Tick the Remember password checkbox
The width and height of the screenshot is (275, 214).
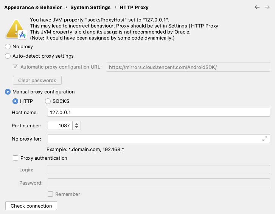(x=50, y=194)
